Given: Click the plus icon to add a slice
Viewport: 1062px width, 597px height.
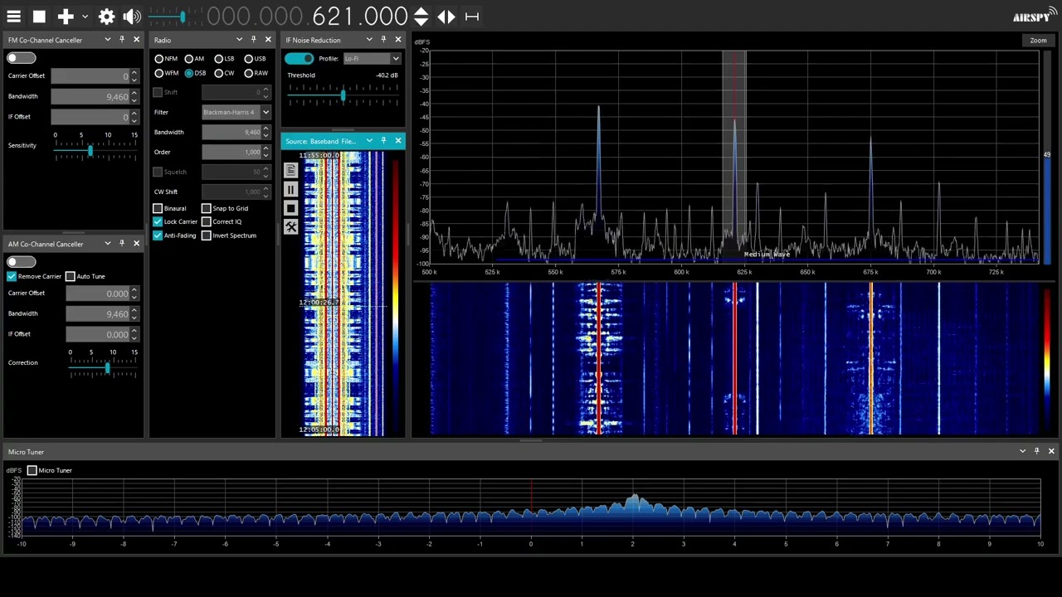Looking at the screenshot, I should 66,17.
